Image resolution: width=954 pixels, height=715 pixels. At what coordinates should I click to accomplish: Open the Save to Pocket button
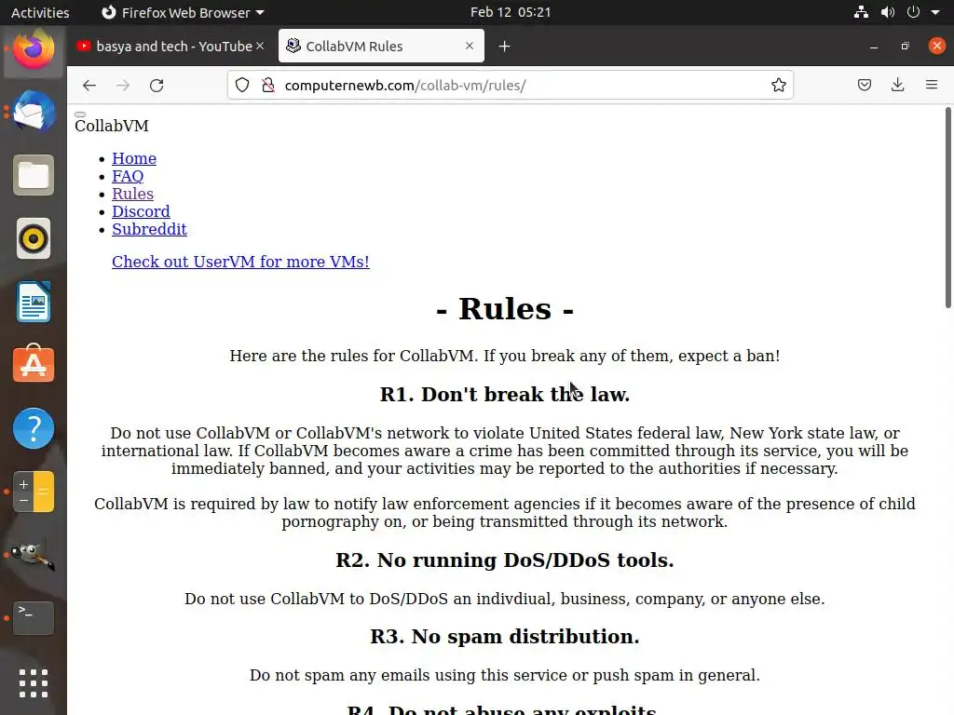coord(864,85)
